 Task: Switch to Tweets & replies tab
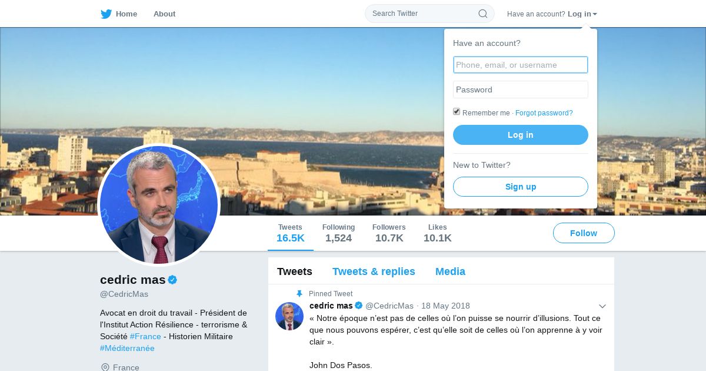point(374,271)
